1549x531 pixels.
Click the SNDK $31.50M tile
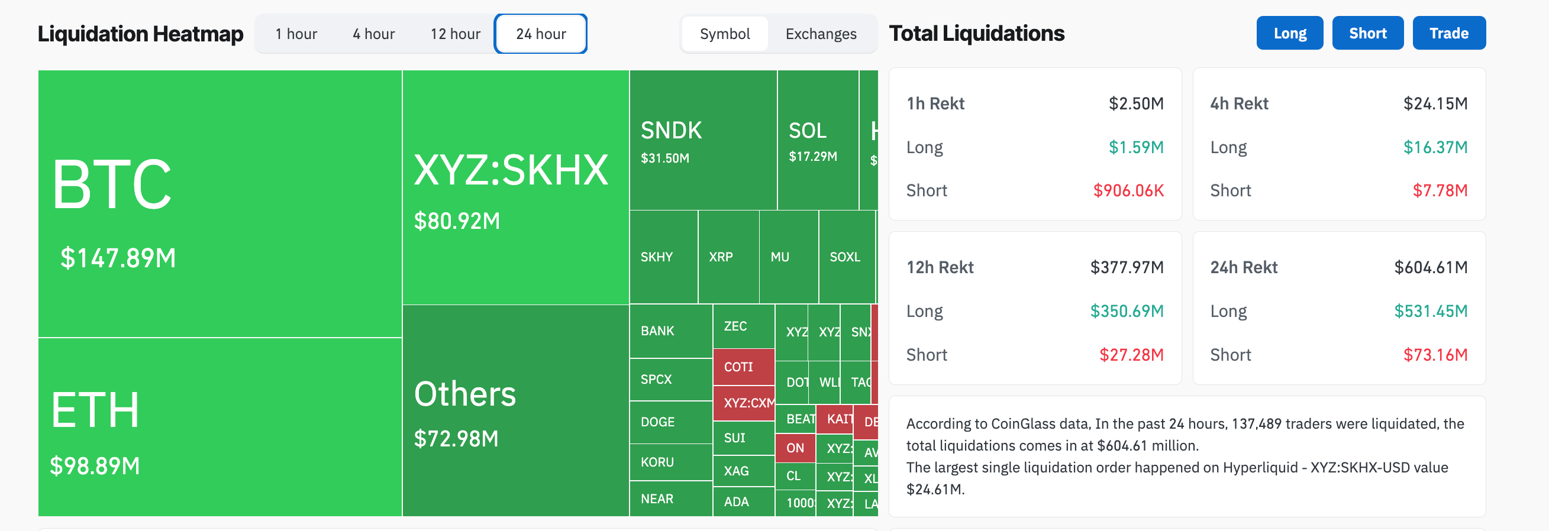(703, 140)
